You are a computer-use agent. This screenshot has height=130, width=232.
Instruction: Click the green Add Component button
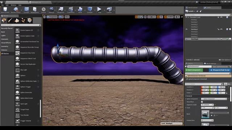tap(194, 70)
